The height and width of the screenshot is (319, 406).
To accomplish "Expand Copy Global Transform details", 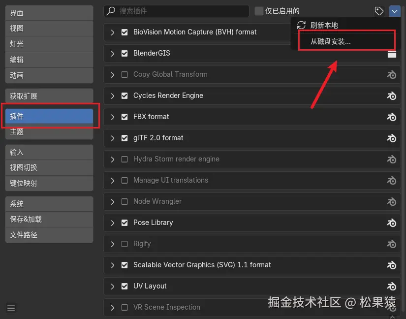I will tap(112, 75).
